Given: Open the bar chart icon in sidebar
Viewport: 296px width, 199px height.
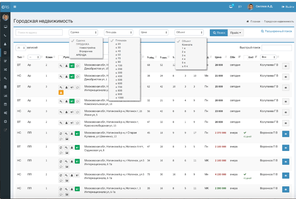Looking at the screenshot, I should [x=5, y=96].
